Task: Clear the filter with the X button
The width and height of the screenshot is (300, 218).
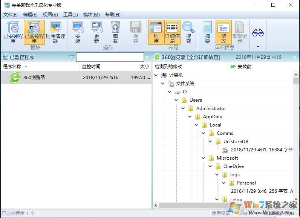Action: 147,57
